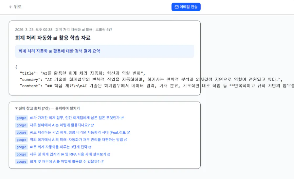Send the report via 이메일 전송 button
This screenshot has height=179, width=294.
(x=186, y=7)
